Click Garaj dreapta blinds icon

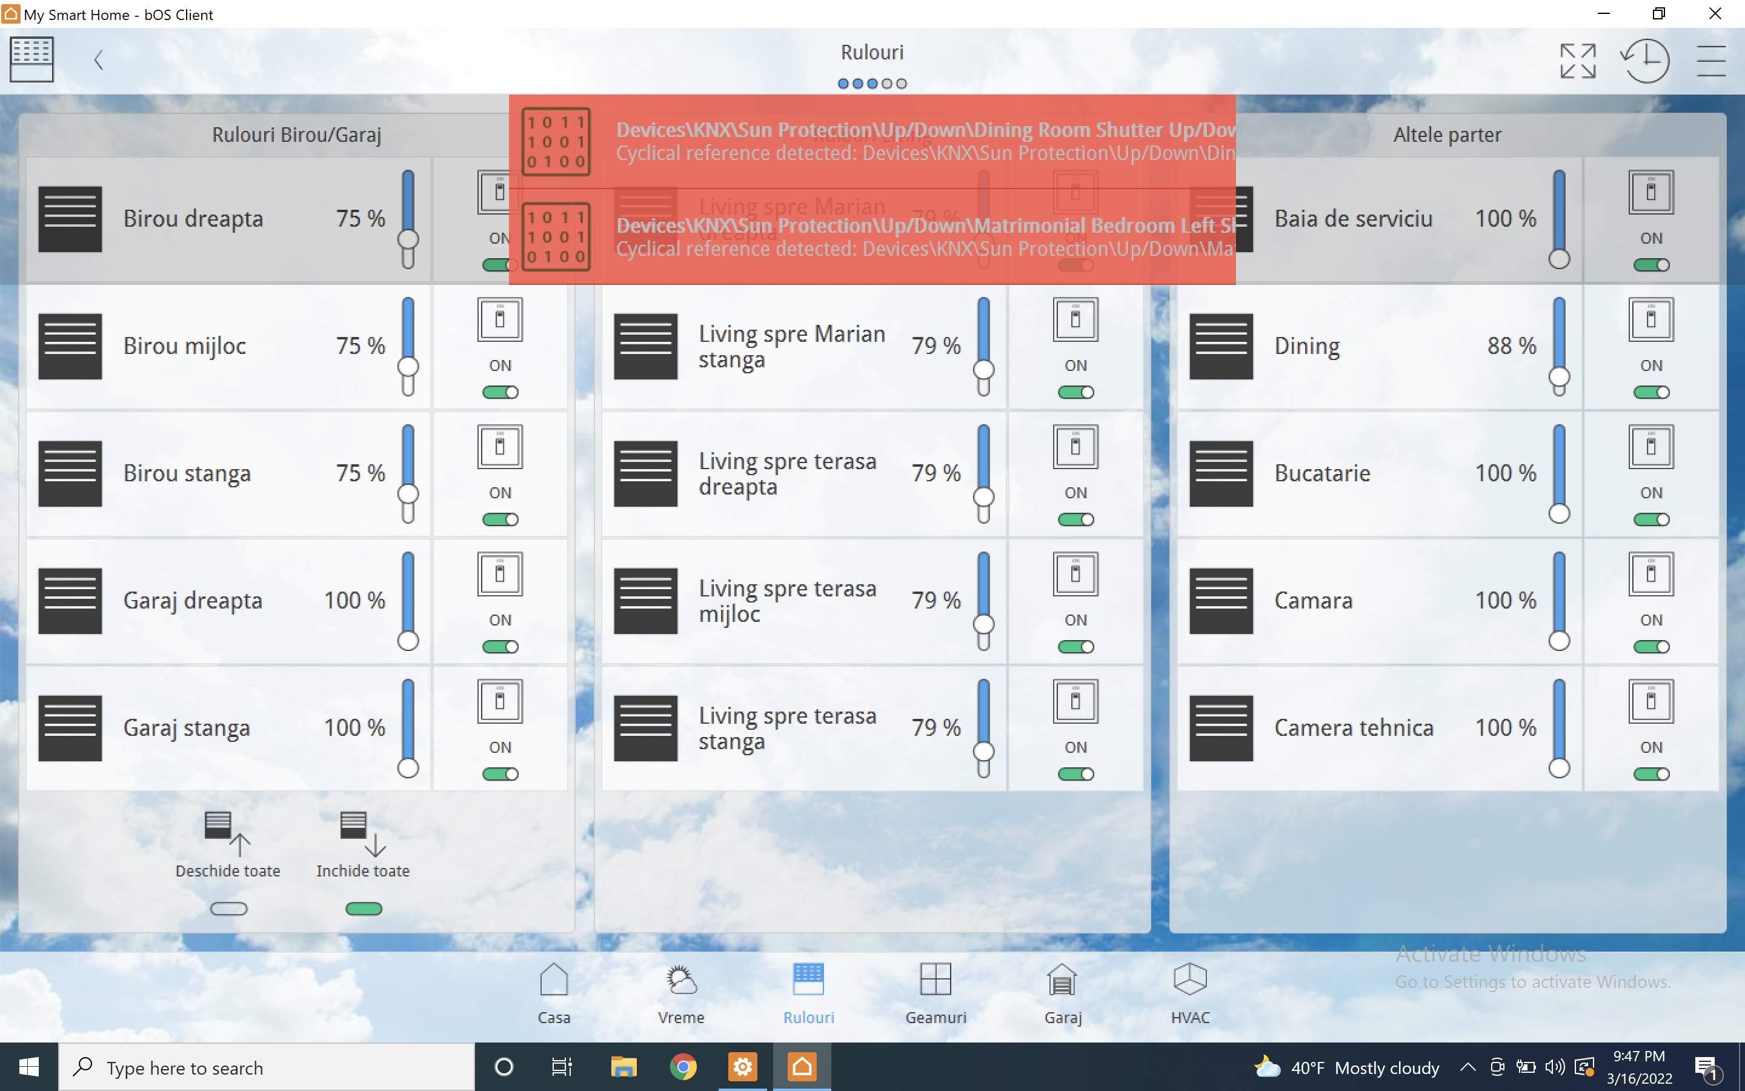70,600
